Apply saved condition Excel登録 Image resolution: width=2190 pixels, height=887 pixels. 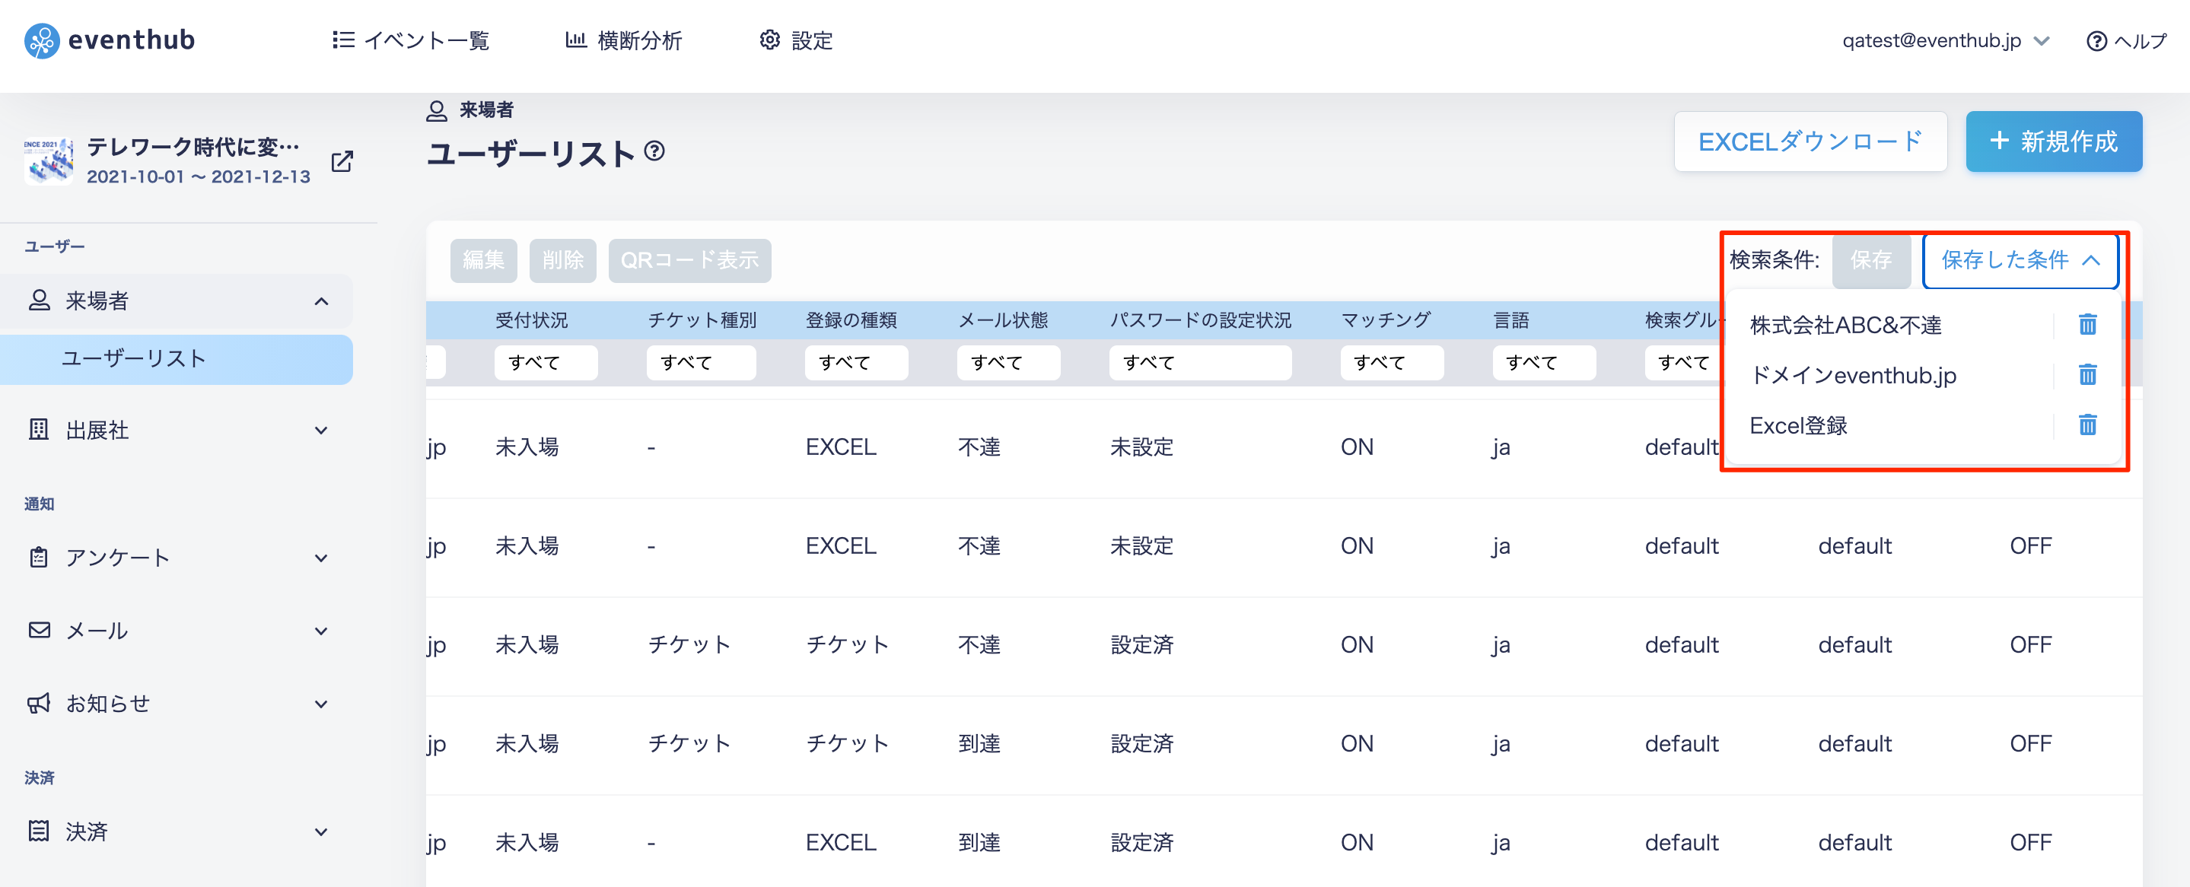click(1798, 424)
